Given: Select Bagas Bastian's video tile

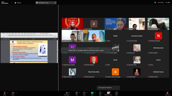Looking at the screenshot, I should click(72, 36).
